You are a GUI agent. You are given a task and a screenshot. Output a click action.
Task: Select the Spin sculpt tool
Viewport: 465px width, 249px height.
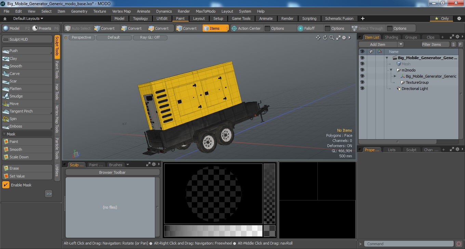(27, 119)
